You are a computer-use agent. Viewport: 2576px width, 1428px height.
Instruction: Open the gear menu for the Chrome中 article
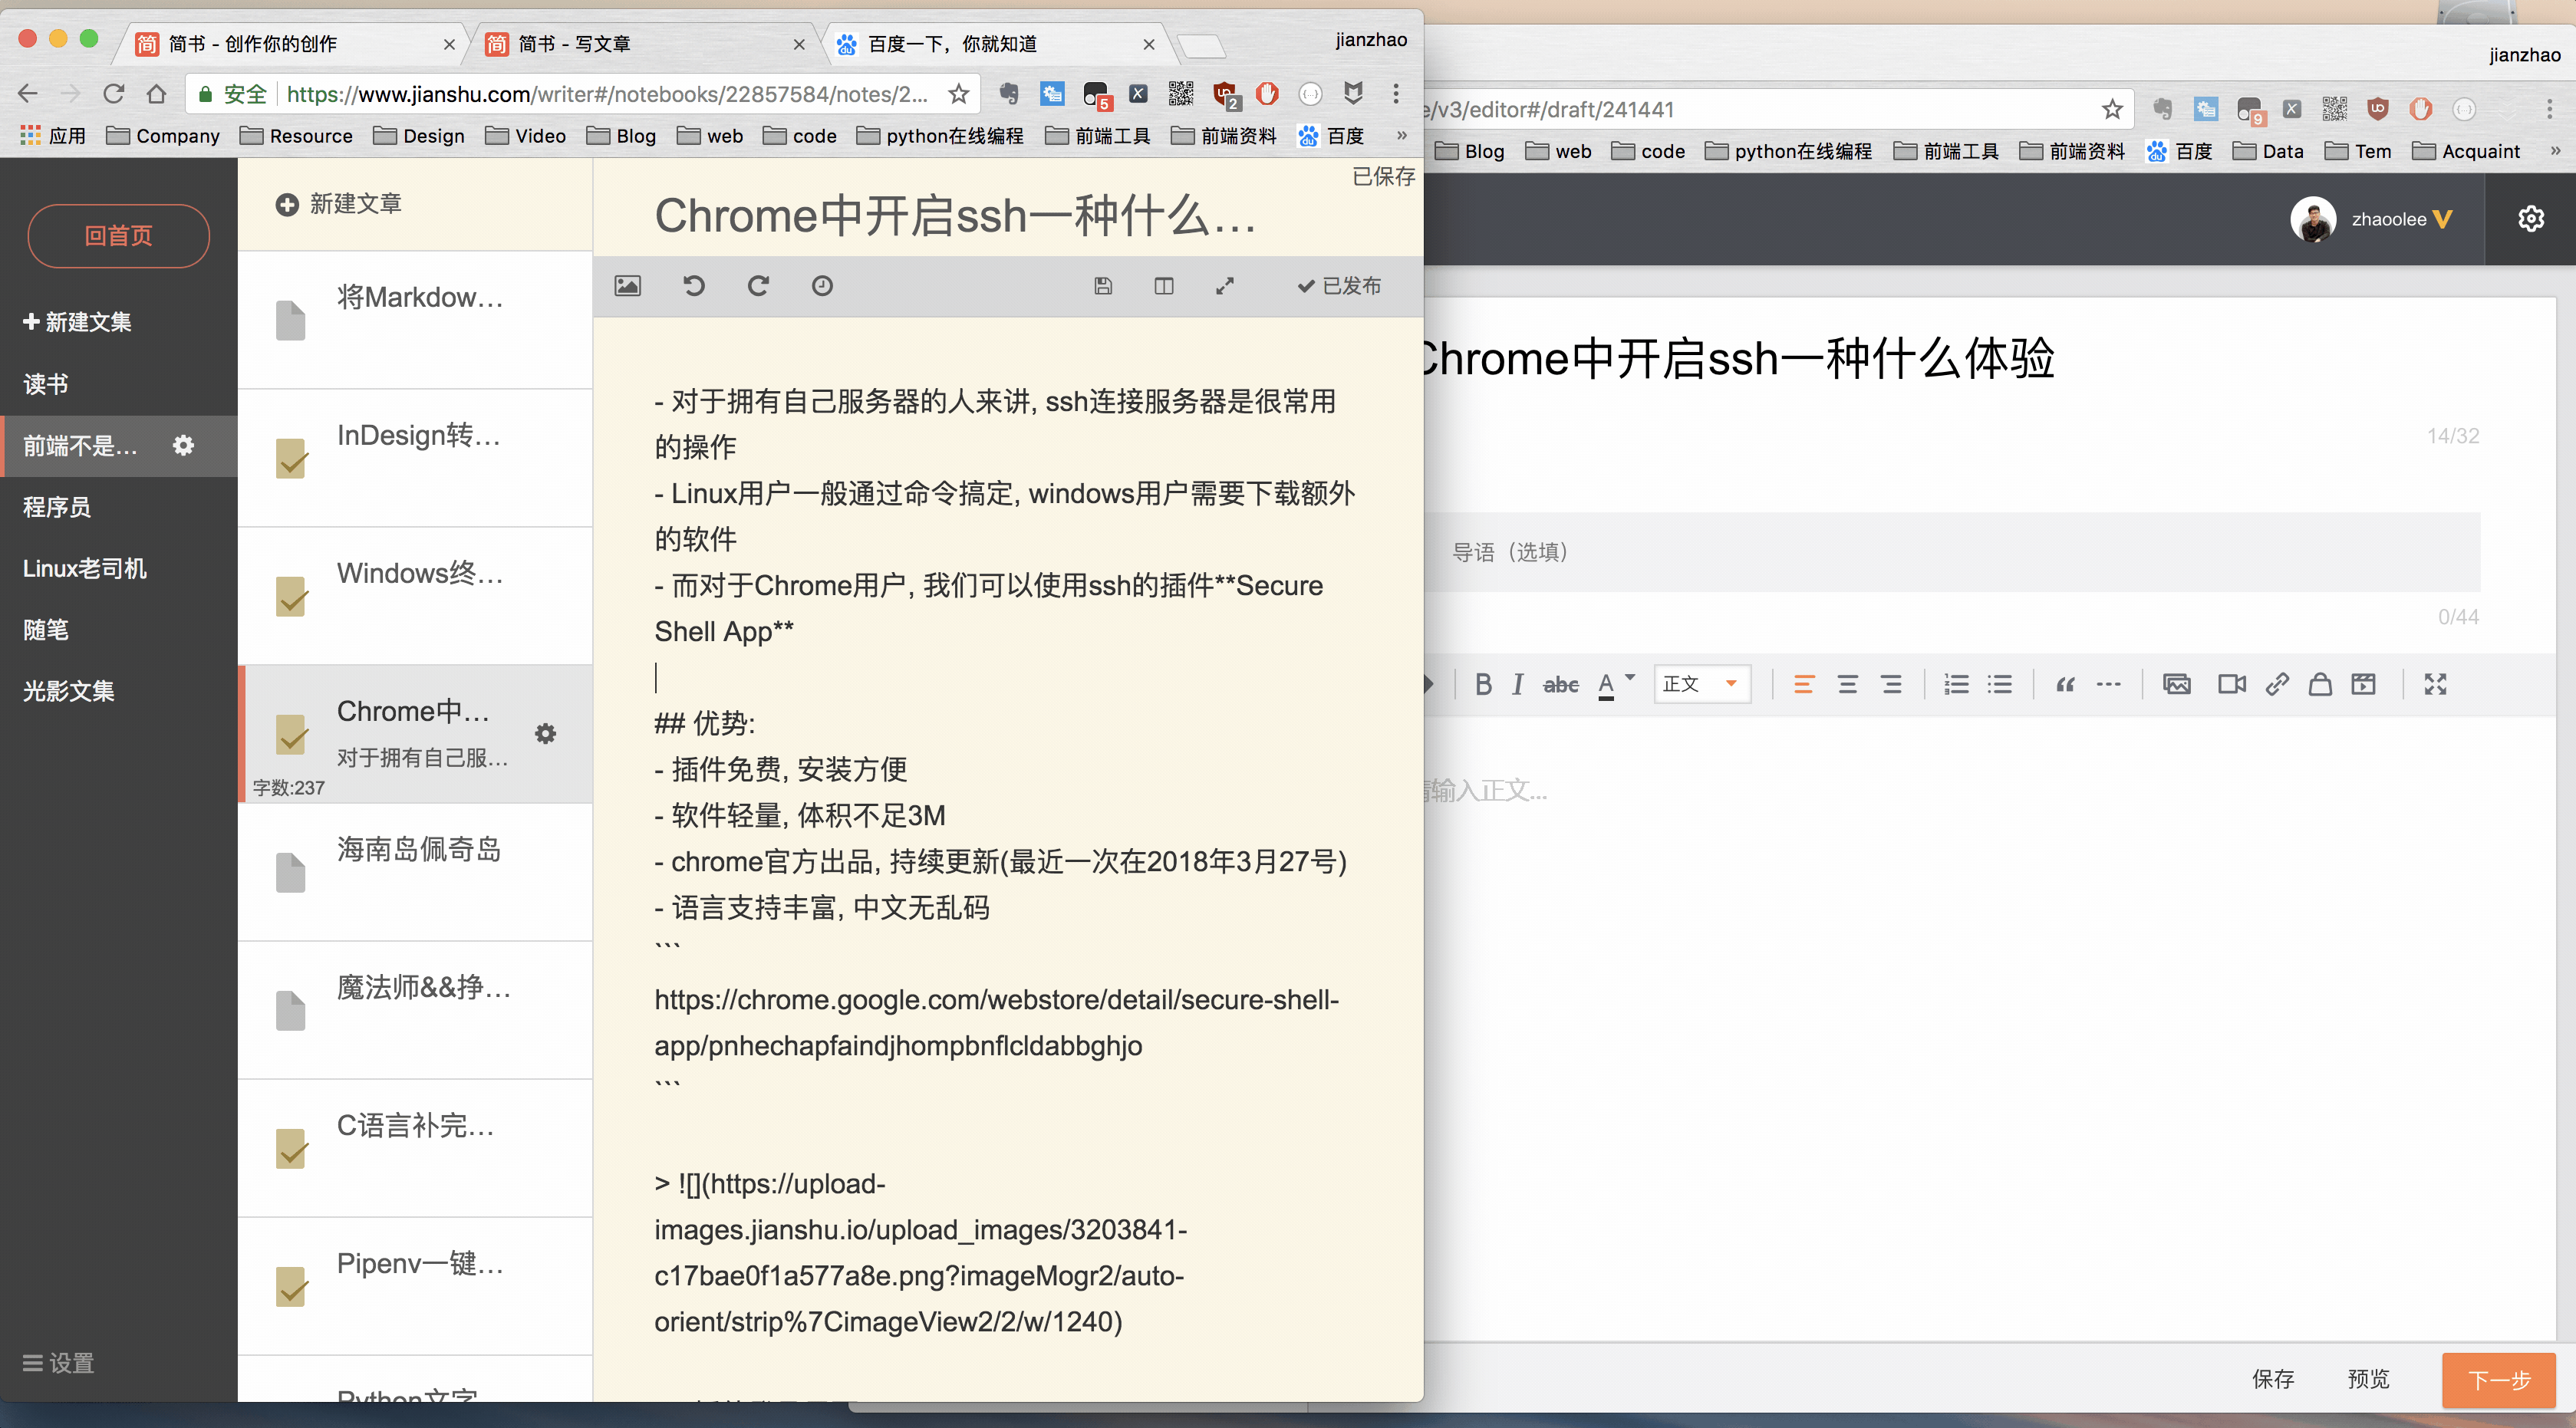click(x=545, y=733)
